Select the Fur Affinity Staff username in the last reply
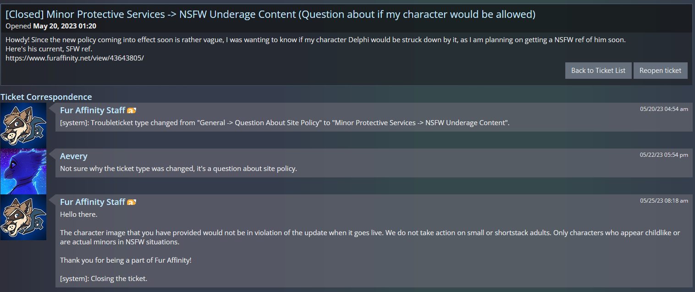The width and height of the screenshot is (695, 292). click(93, 202)
